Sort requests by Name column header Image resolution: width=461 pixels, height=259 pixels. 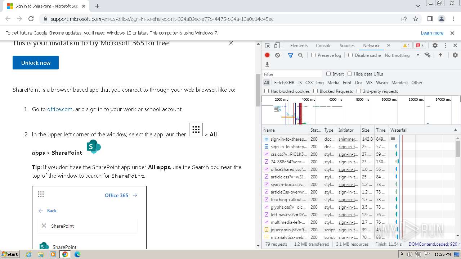[x=285, y=130]
